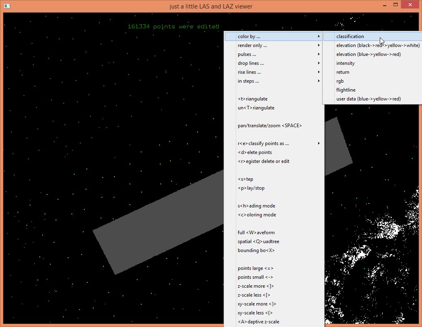The width and height of the screenshot is (422, 327).
Task: Select elevation blue-yellow-red coloring
Action: (x=368, y=54)
